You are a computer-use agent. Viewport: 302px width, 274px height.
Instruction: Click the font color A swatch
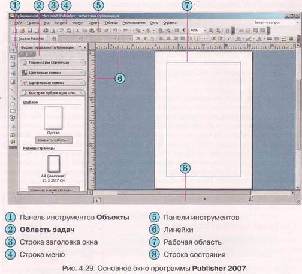pos(259,38)
